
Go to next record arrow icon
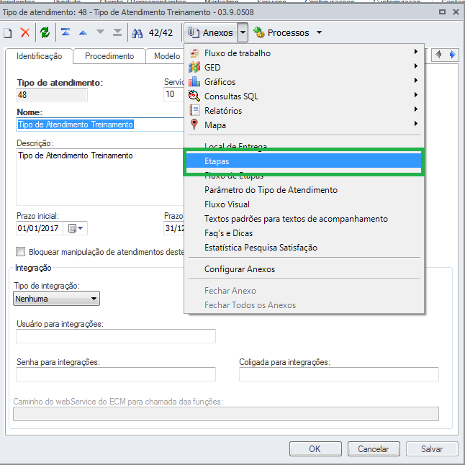click(x=100, y=32)
